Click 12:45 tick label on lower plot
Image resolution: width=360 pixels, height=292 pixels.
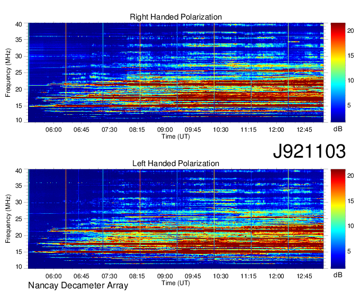point(304,276)
